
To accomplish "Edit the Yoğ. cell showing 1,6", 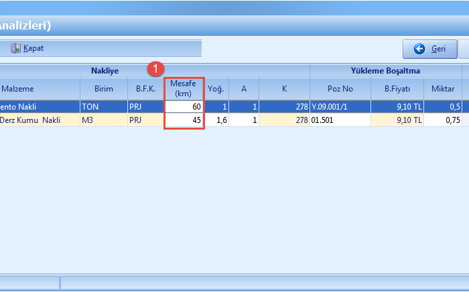I will tap(216, 120).
